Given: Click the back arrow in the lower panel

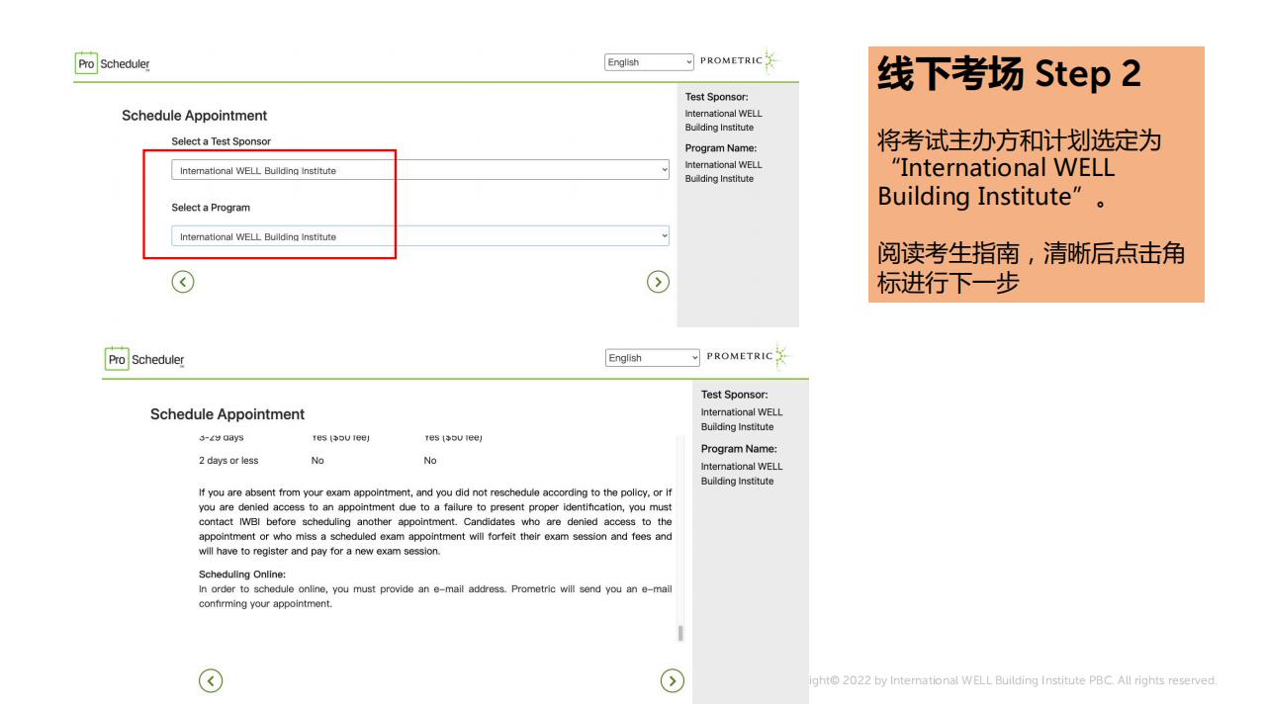Looking at the screenshot, I should tap(211, 680).
